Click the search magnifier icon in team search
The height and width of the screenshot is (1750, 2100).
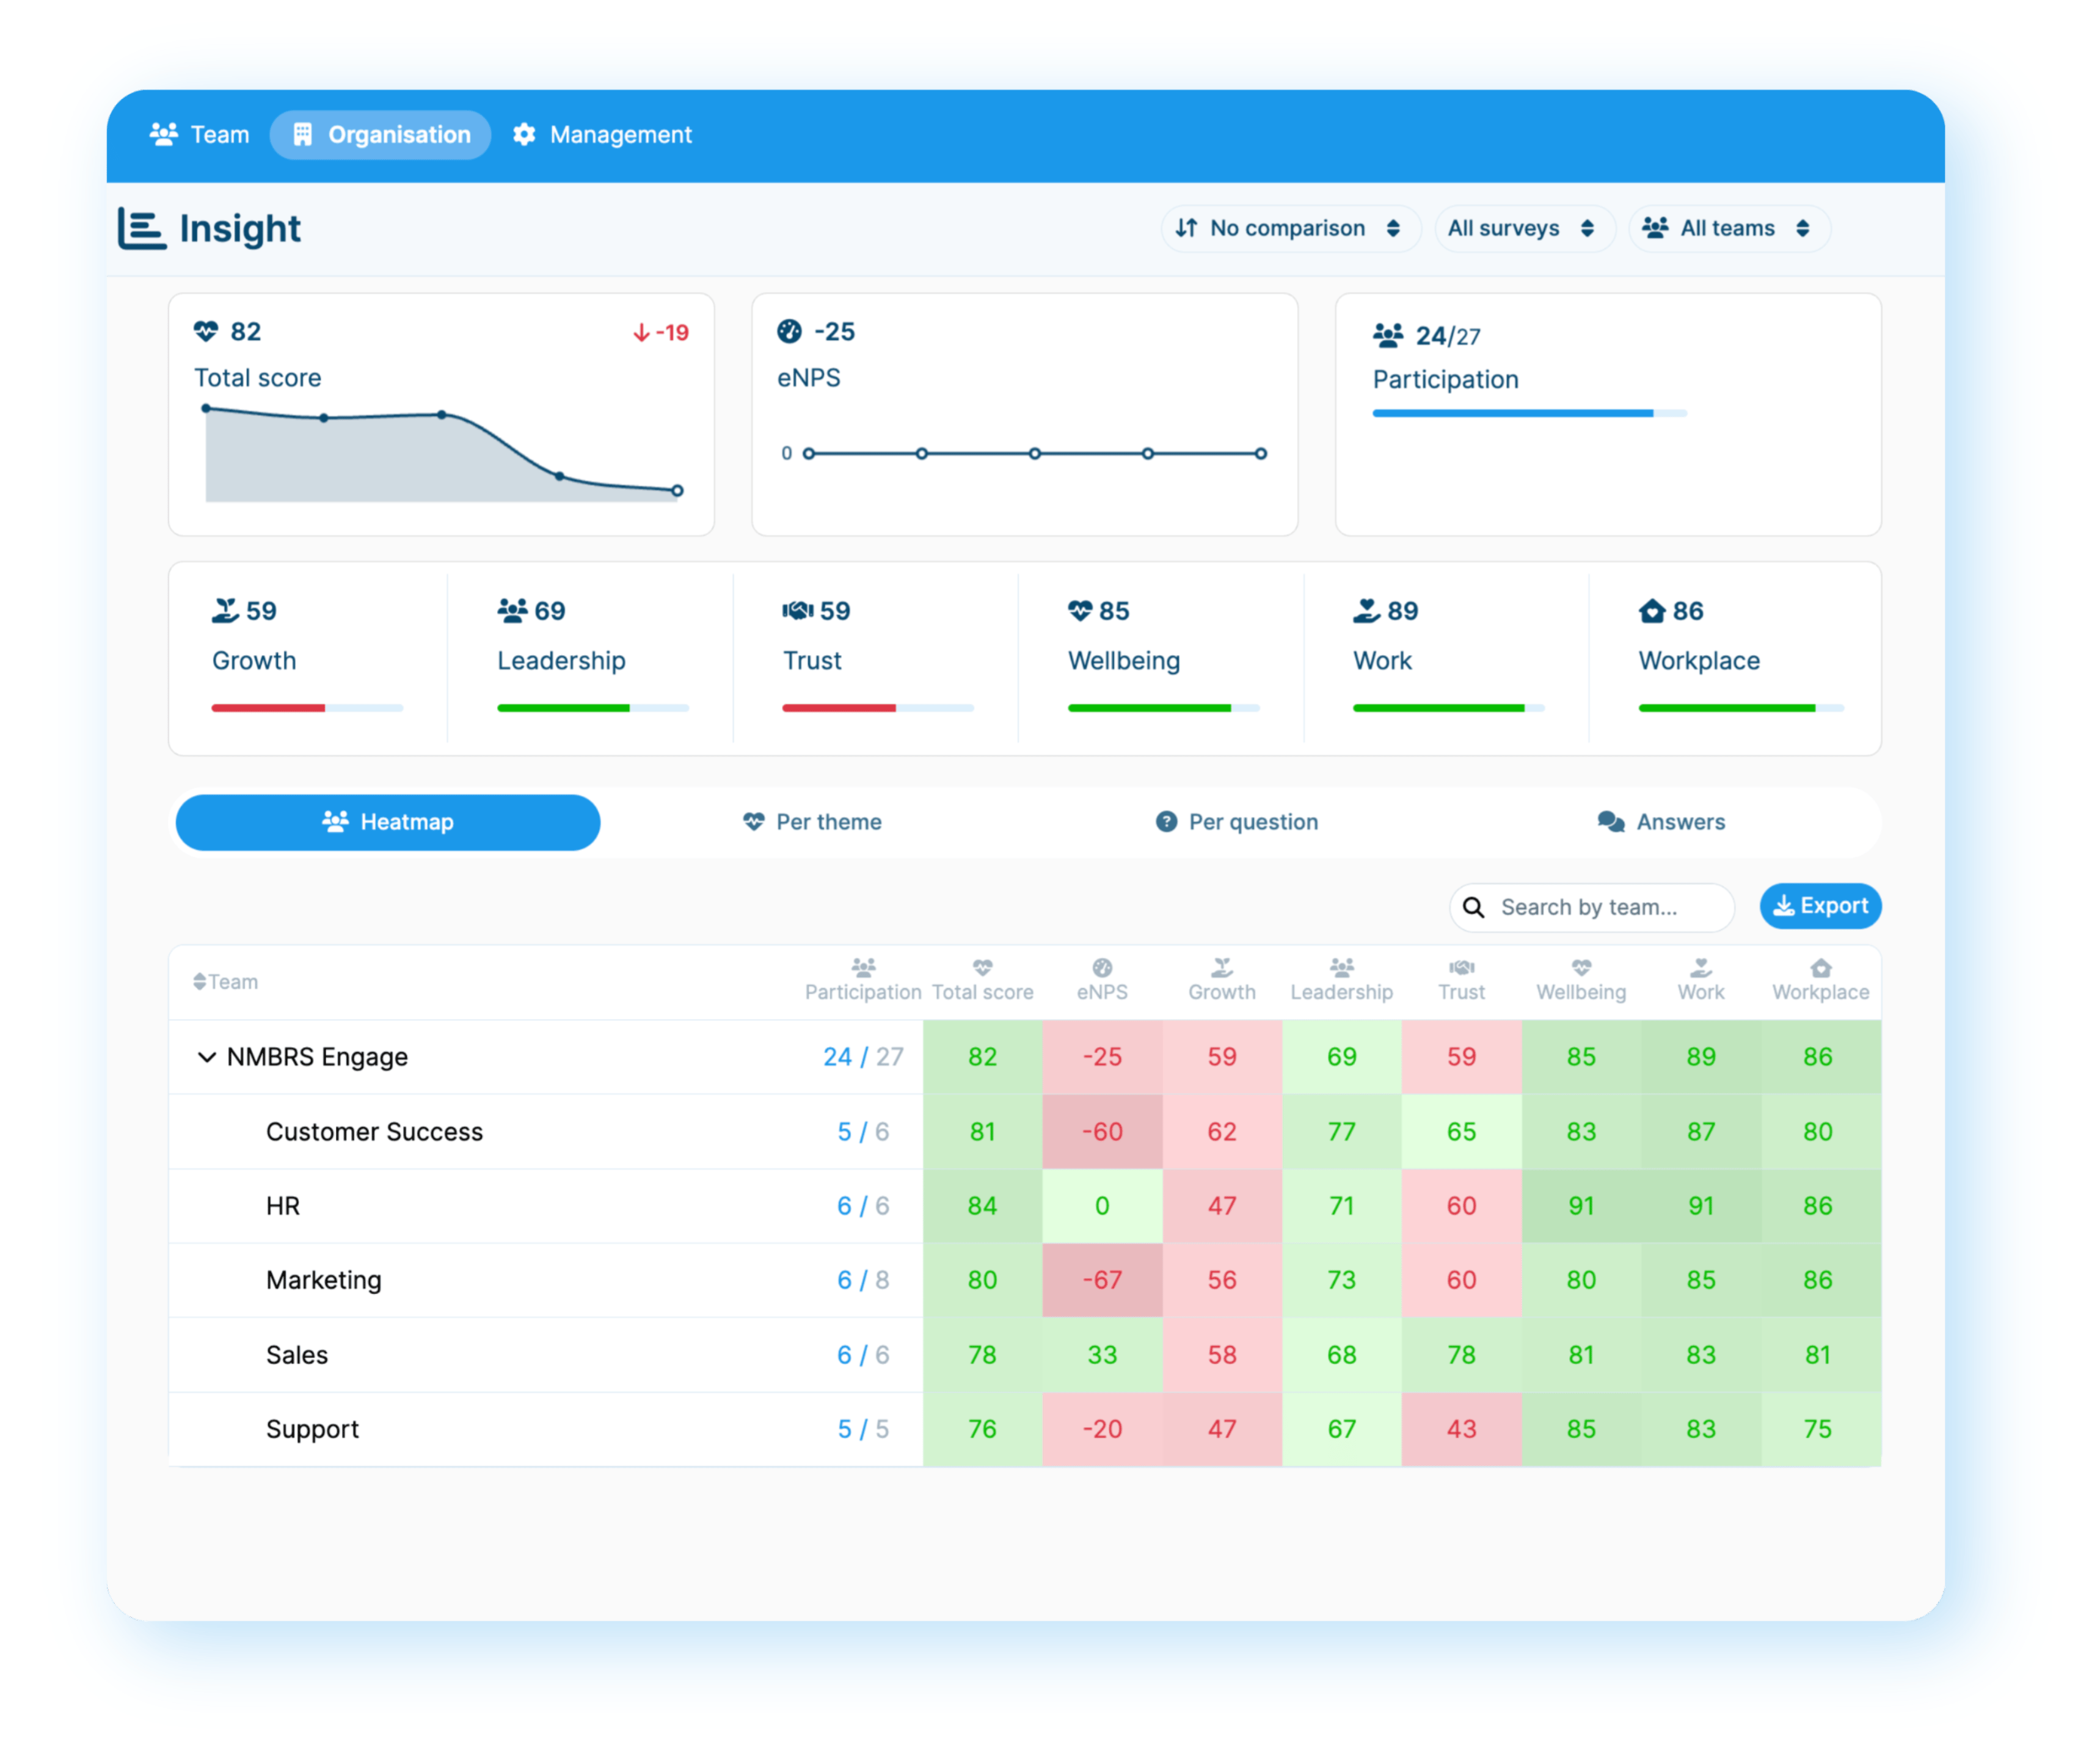pos(1475,907)
